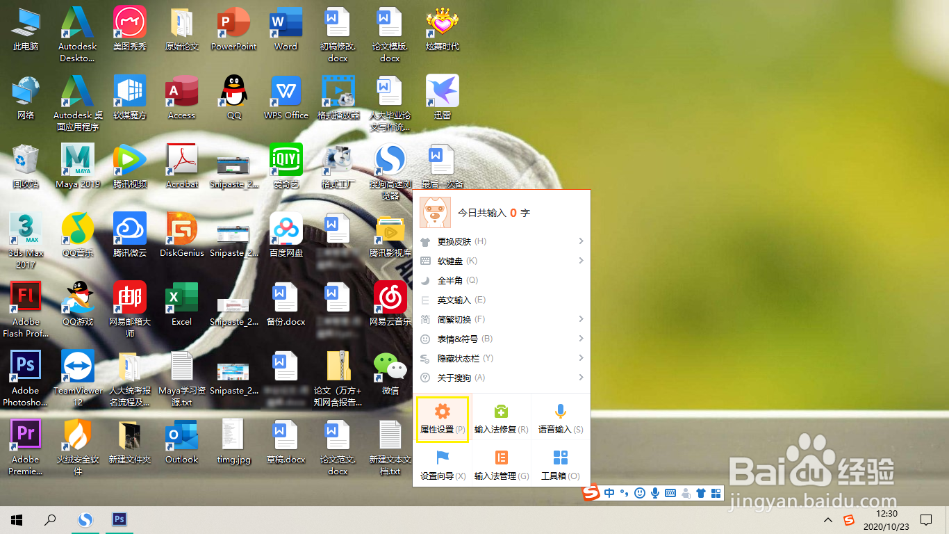
Task: Click the 输入法修复 button
Action: 501,419
